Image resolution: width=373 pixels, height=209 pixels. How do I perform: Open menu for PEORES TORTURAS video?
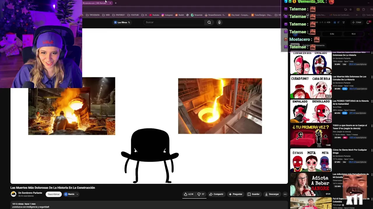click(372, 101)
